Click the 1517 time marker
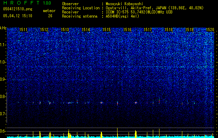The image size is (218, 138). tap(148, 30)
